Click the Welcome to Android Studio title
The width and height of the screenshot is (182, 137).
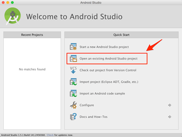[74, 17]
